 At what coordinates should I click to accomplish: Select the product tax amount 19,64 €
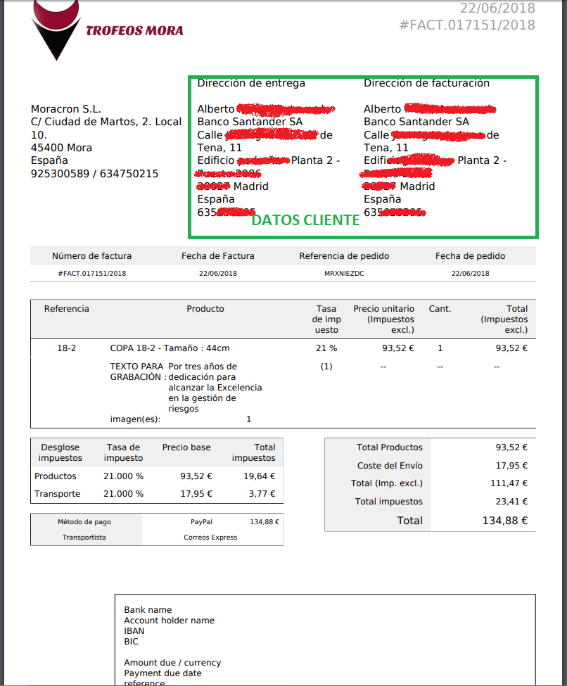pos(260,476)
